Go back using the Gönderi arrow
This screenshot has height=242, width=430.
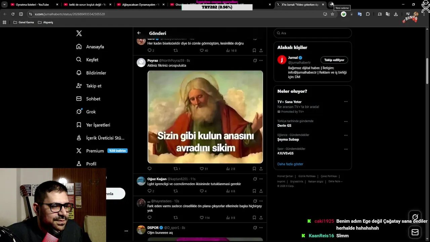pos(139,33)
